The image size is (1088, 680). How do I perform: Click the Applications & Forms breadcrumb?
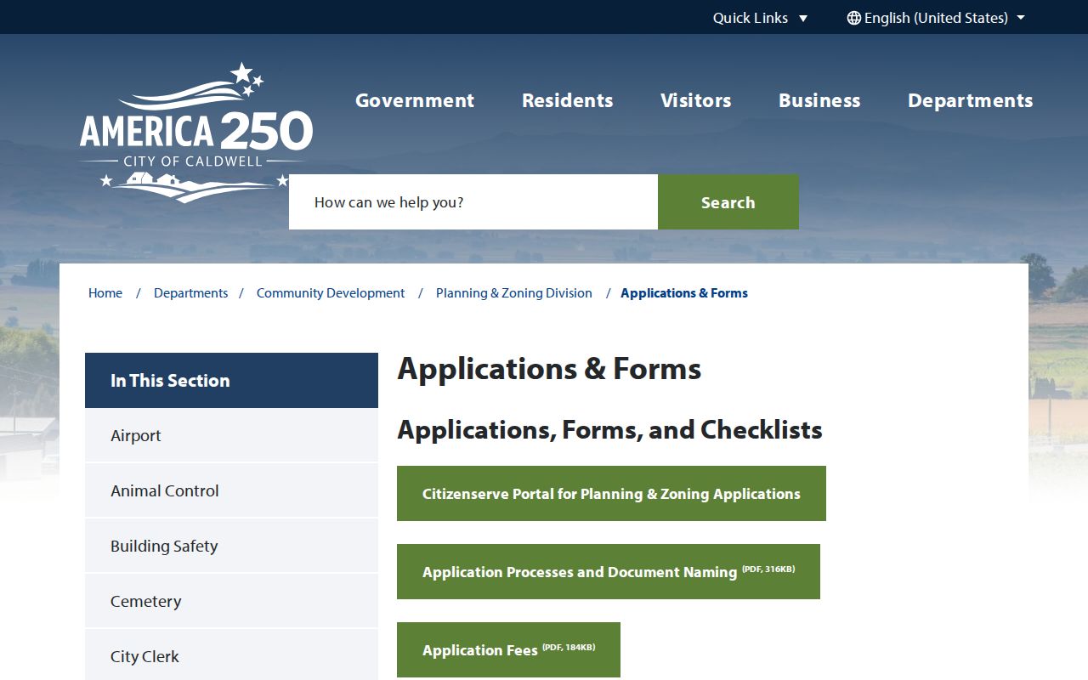coord(684,293)
